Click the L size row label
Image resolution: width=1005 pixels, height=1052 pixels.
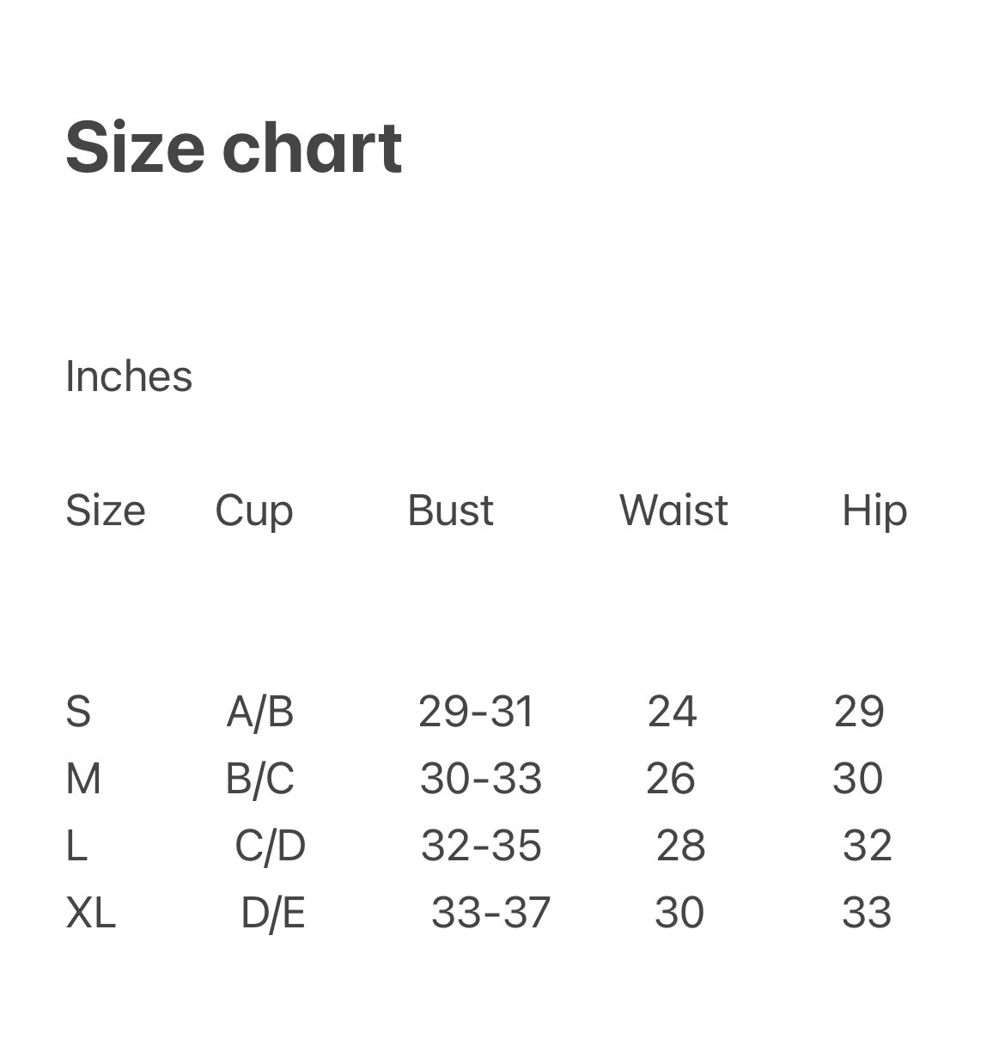[76, 846]
